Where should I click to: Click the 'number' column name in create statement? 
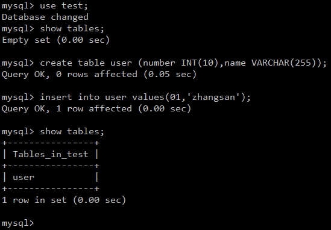tap(159, 63)
